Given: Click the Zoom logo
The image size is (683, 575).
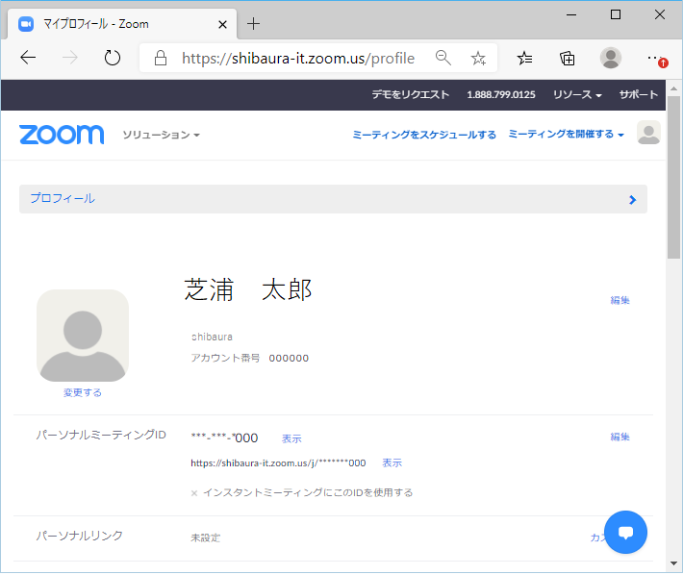Looking at the screenshot, I should point(62,134).
